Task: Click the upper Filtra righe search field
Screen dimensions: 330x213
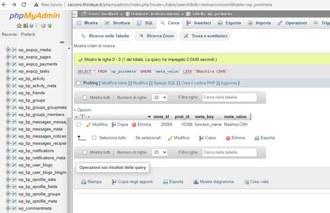Action: click(x=229, y=97)
